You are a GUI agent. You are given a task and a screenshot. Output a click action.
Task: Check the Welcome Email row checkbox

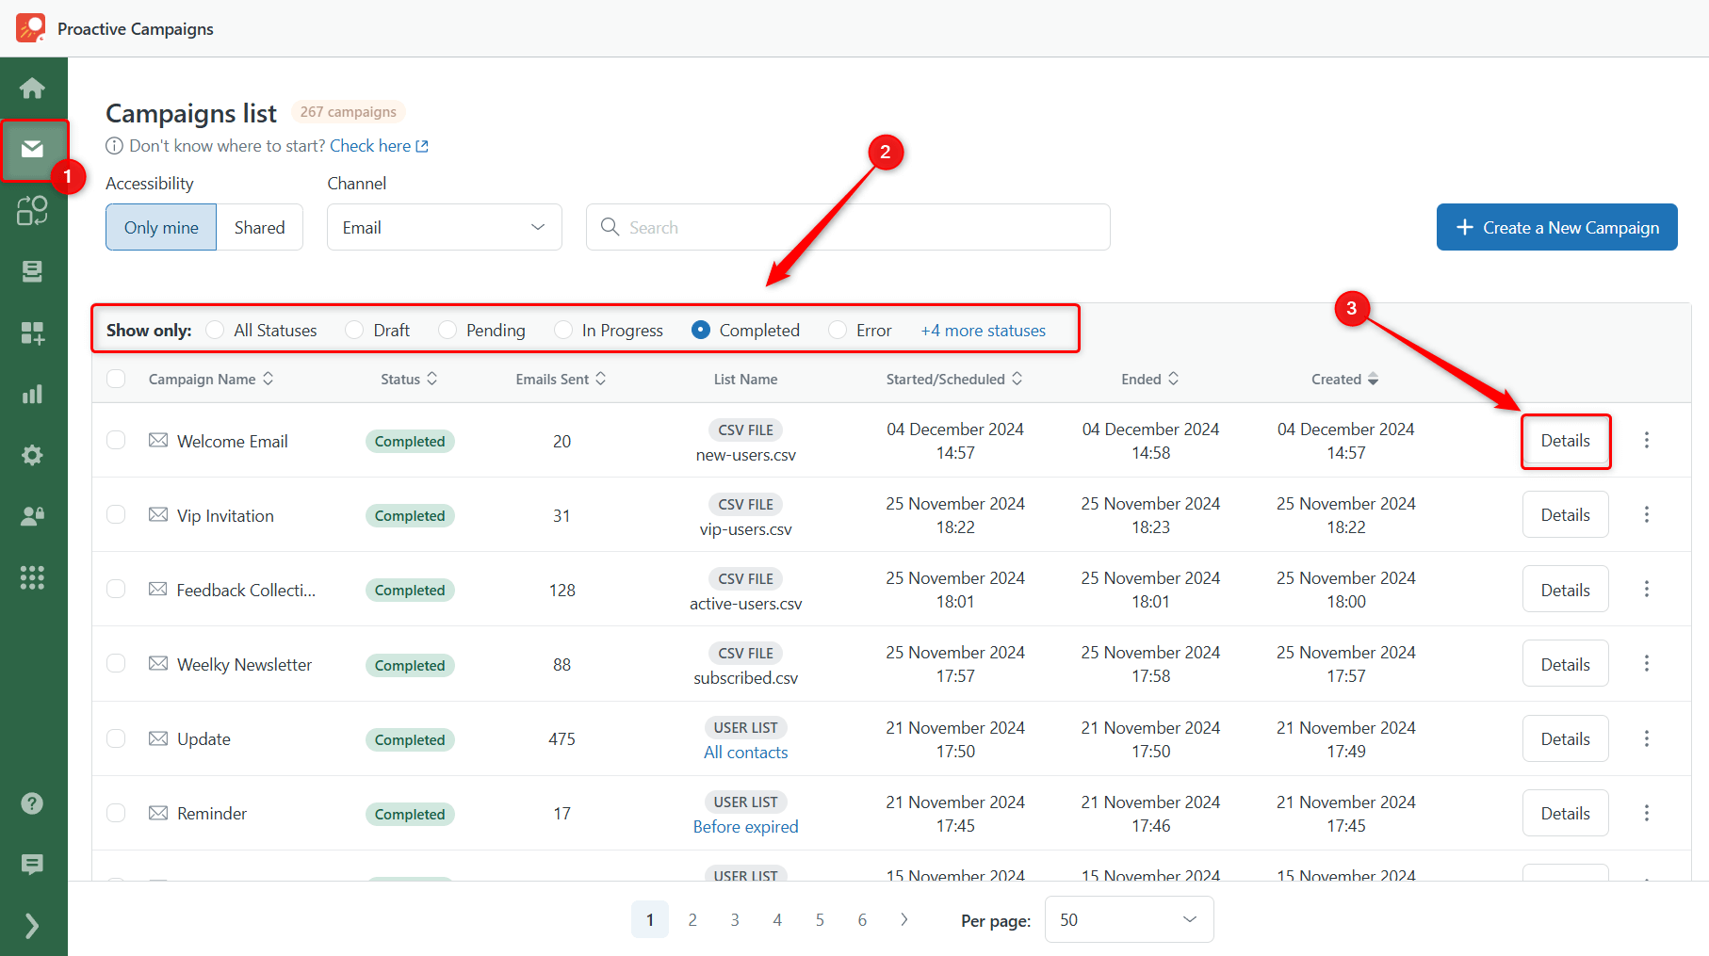(116, 440)
